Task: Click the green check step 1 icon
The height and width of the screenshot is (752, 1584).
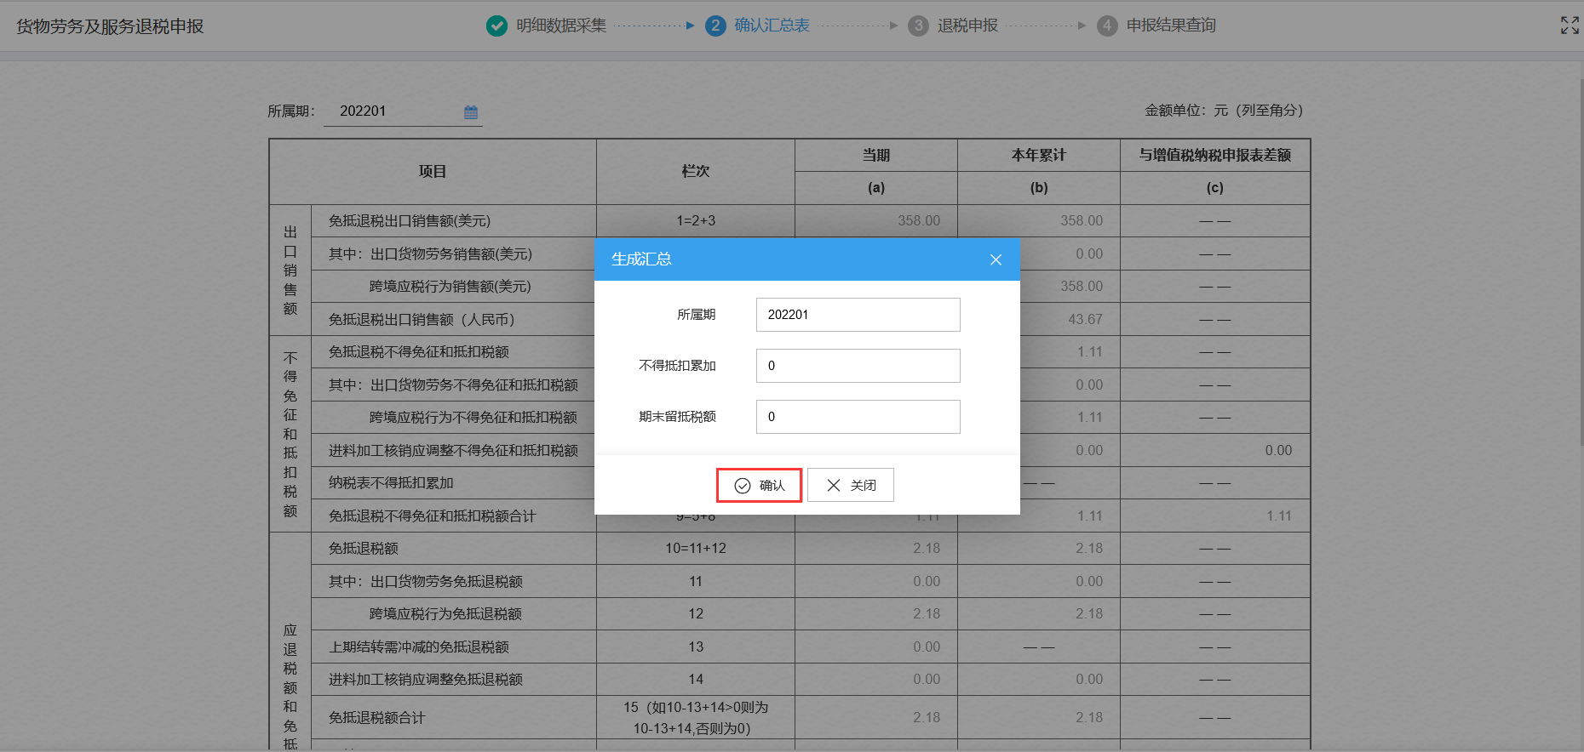Action: tap(496, 26)
